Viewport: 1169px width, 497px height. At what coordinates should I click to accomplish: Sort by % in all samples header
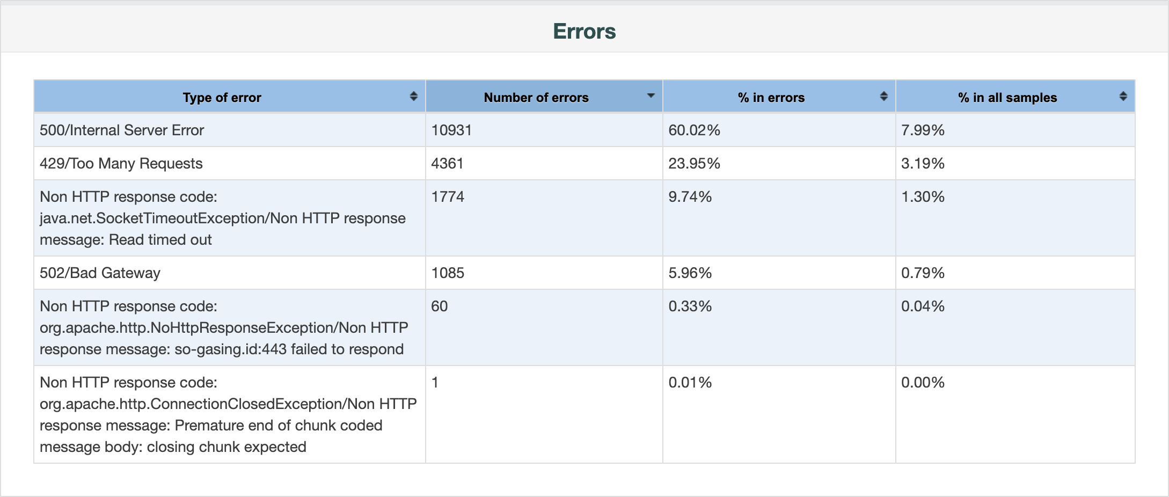(1015, 97)
